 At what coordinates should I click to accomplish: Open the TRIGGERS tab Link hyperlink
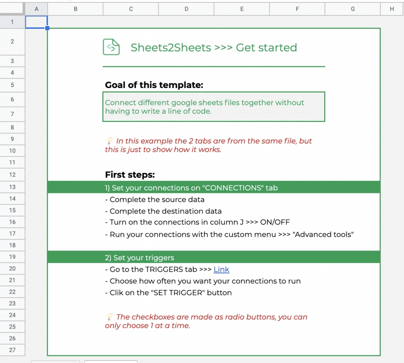pos(221,269)
